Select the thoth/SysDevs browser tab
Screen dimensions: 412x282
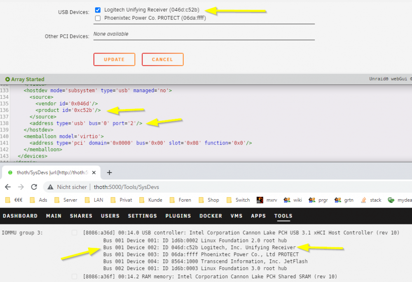51,172
